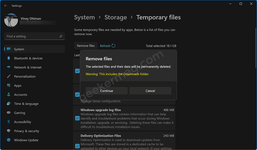257x150 pixels.
Task: Click the Personalization paintbrush icon
Action: 9,76
